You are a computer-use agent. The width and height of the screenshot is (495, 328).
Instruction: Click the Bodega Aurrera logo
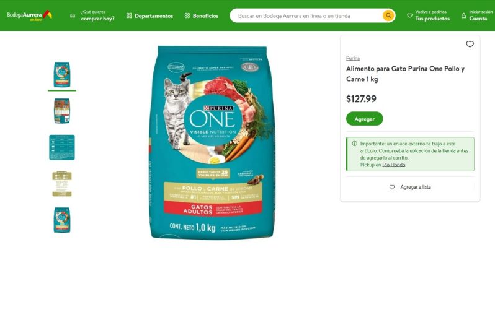pyautogui.click(x=29, y=15)
